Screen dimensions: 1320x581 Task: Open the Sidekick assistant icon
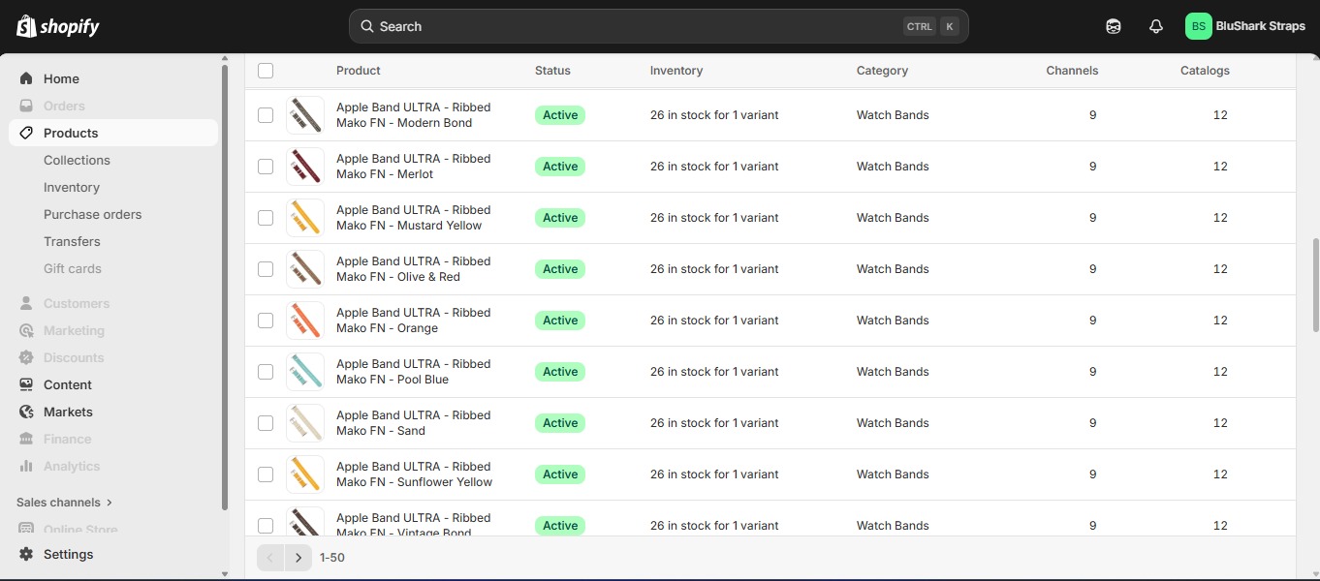click(x=1113, y=26)
